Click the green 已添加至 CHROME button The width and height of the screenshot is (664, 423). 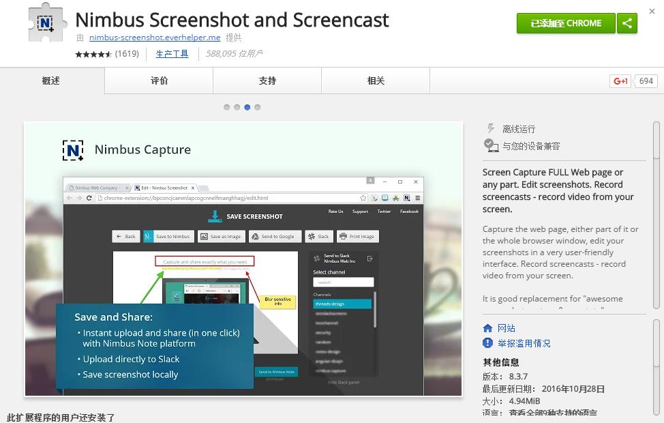click(566, 23)
